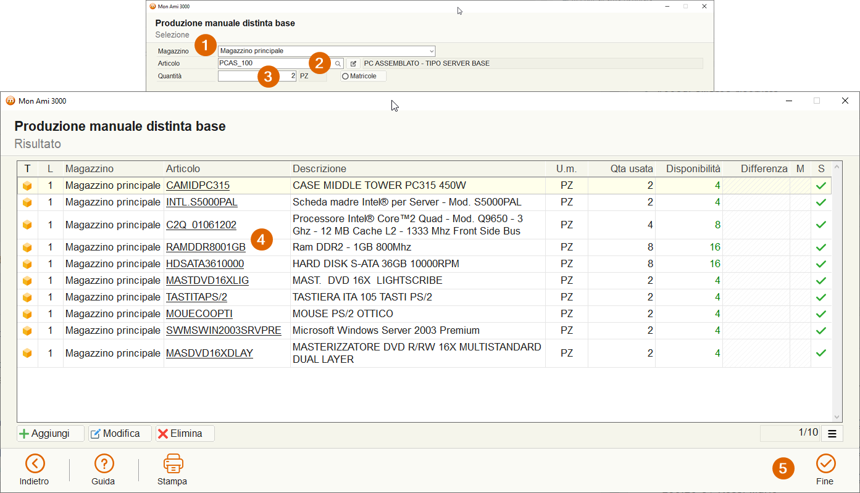860x493 pixels.
Task: Click the table scrollbar down arrow
Action: tap(837, 417)
